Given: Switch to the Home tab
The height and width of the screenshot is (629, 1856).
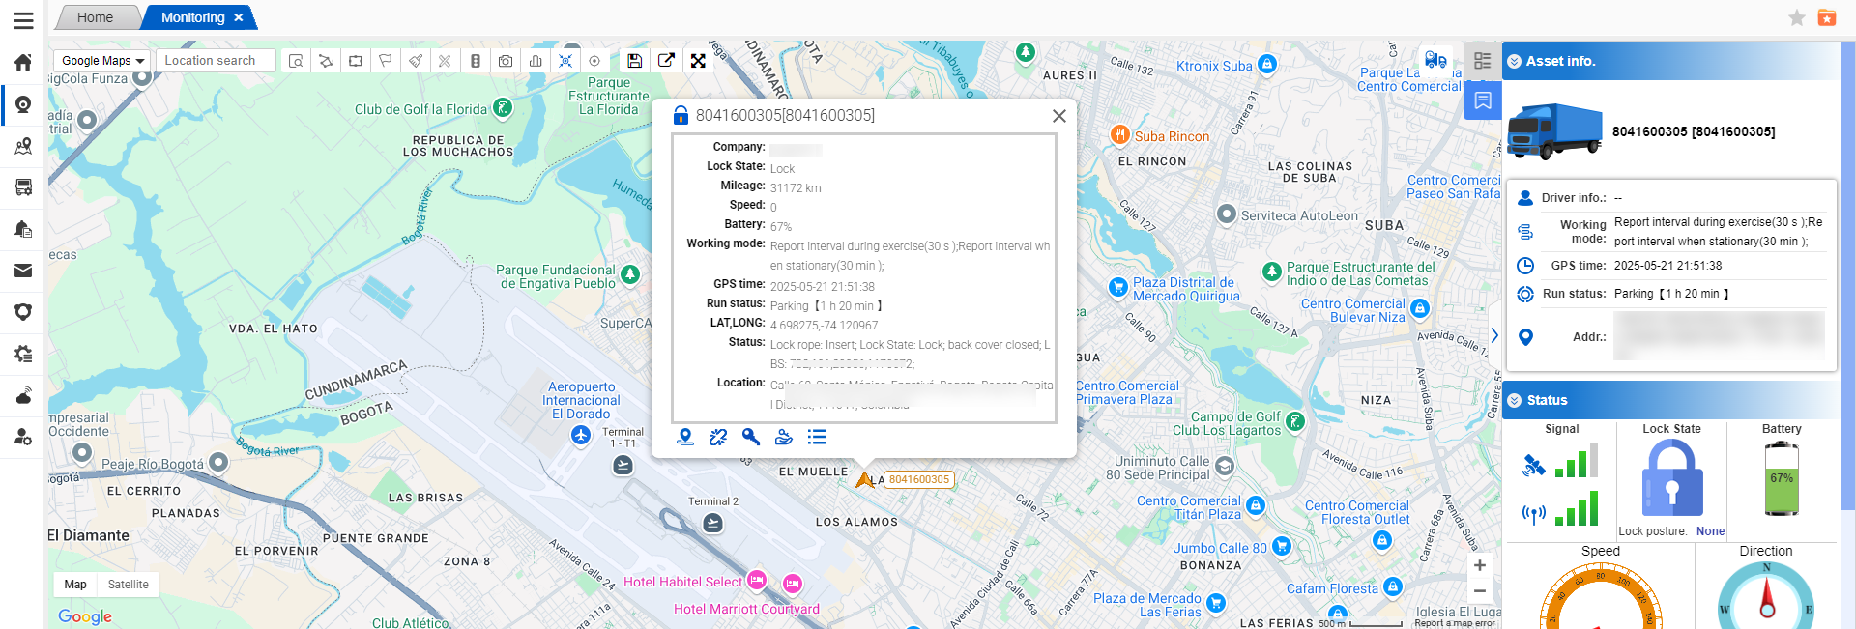Looking at the screenshot, I should (95, 17).
